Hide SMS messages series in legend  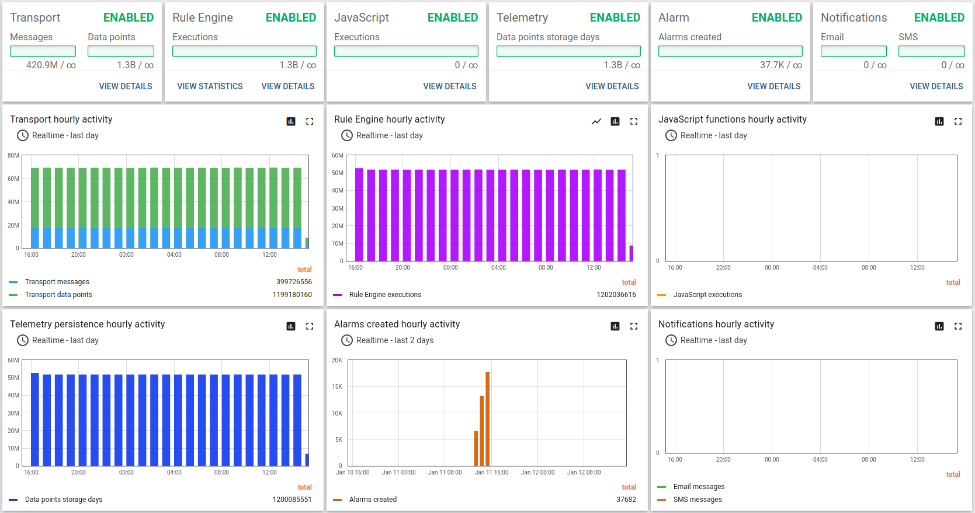click(698, 500)
